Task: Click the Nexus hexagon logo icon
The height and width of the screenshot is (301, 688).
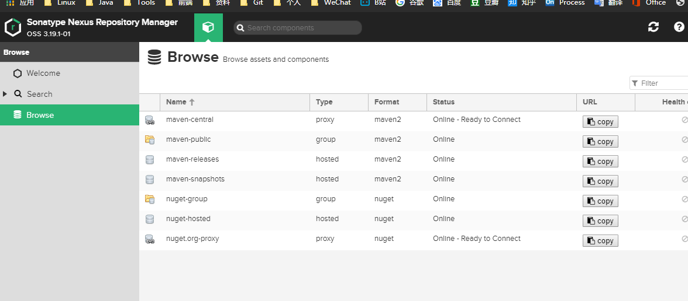Action: pyautogui.click(x=13, y=27)
